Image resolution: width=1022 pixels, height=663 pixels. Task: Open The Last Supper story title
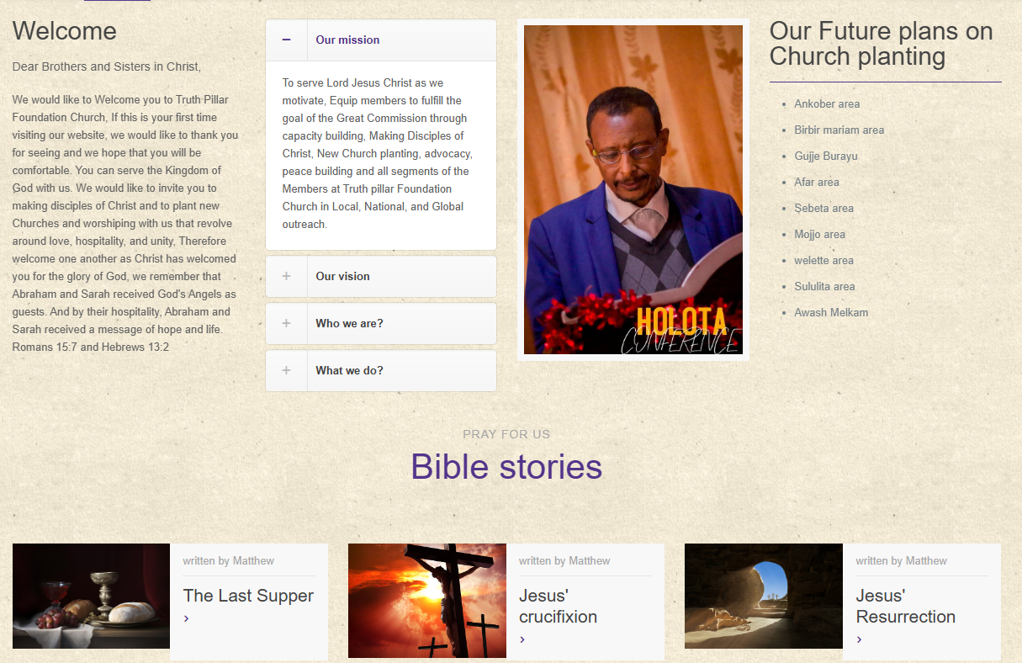tap(248, 596)
